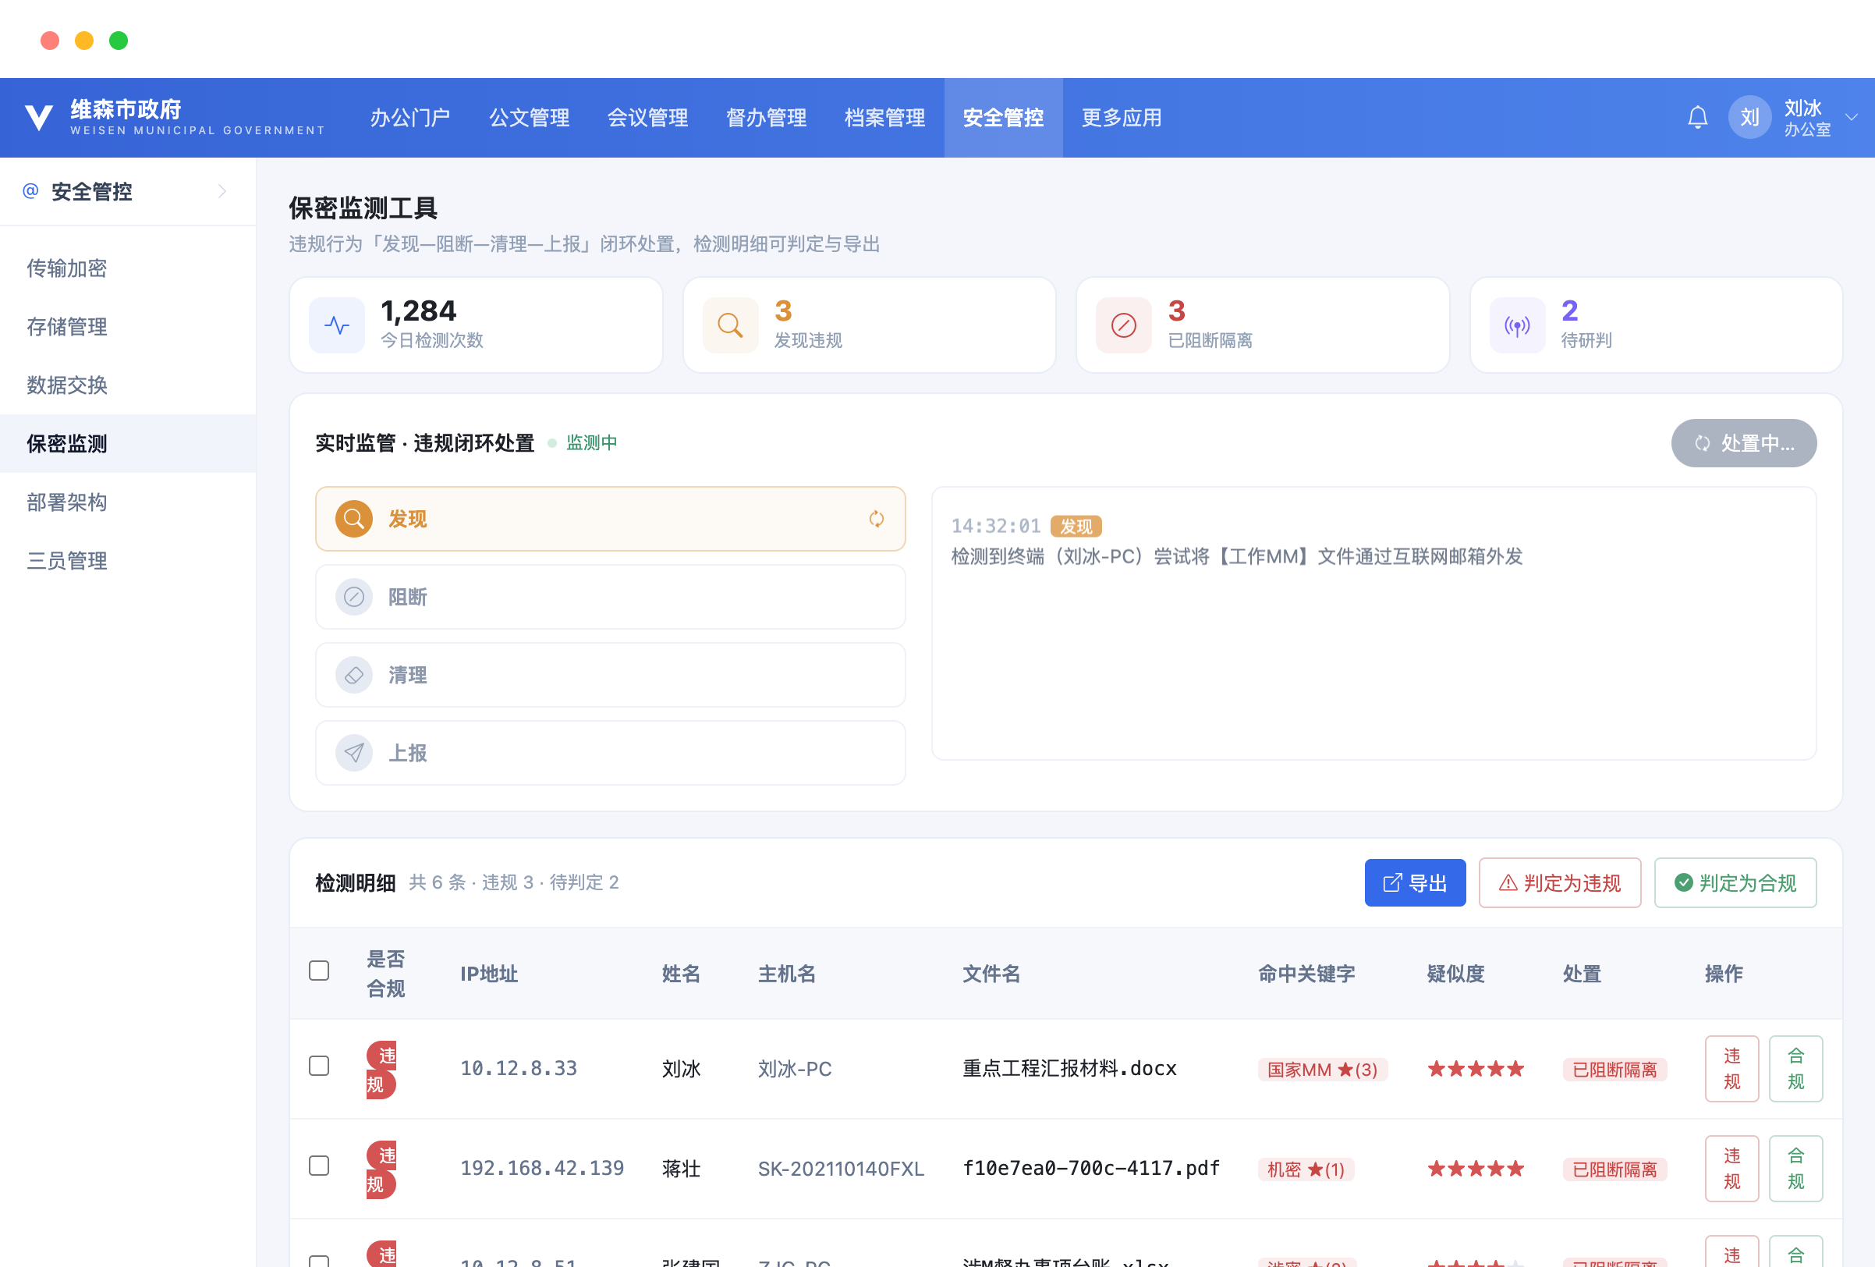
Task: Click 已阻断隔离 status in 蒋壮 row
Action: coord(1614,1169)
